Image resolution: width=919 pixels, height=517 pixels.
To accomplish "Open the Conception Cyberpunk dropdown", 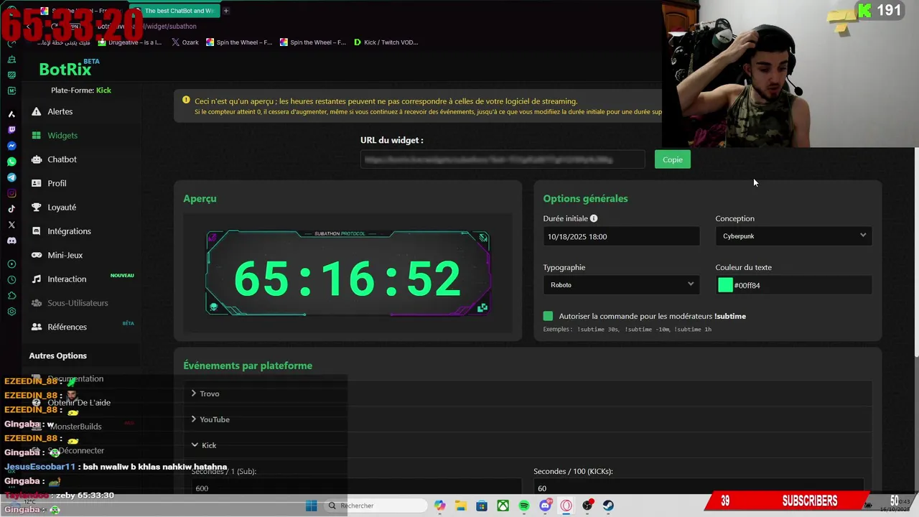I will (x=793, y=236).
